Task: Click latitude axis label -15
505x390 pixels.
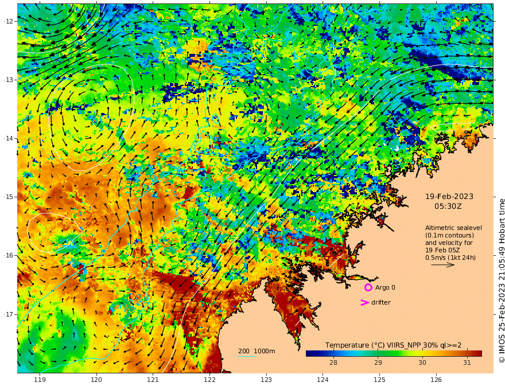Action: [8, 197]
